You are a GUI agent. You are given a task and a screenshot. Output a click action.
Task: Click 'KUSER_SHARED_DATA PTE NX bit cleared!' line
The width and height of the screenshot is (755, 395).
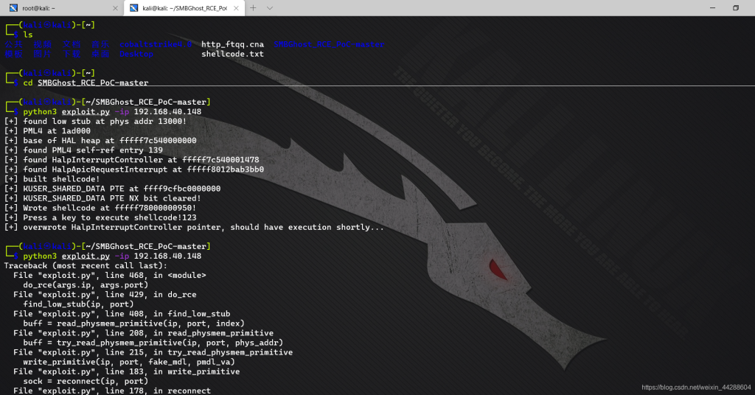[102, 198]
